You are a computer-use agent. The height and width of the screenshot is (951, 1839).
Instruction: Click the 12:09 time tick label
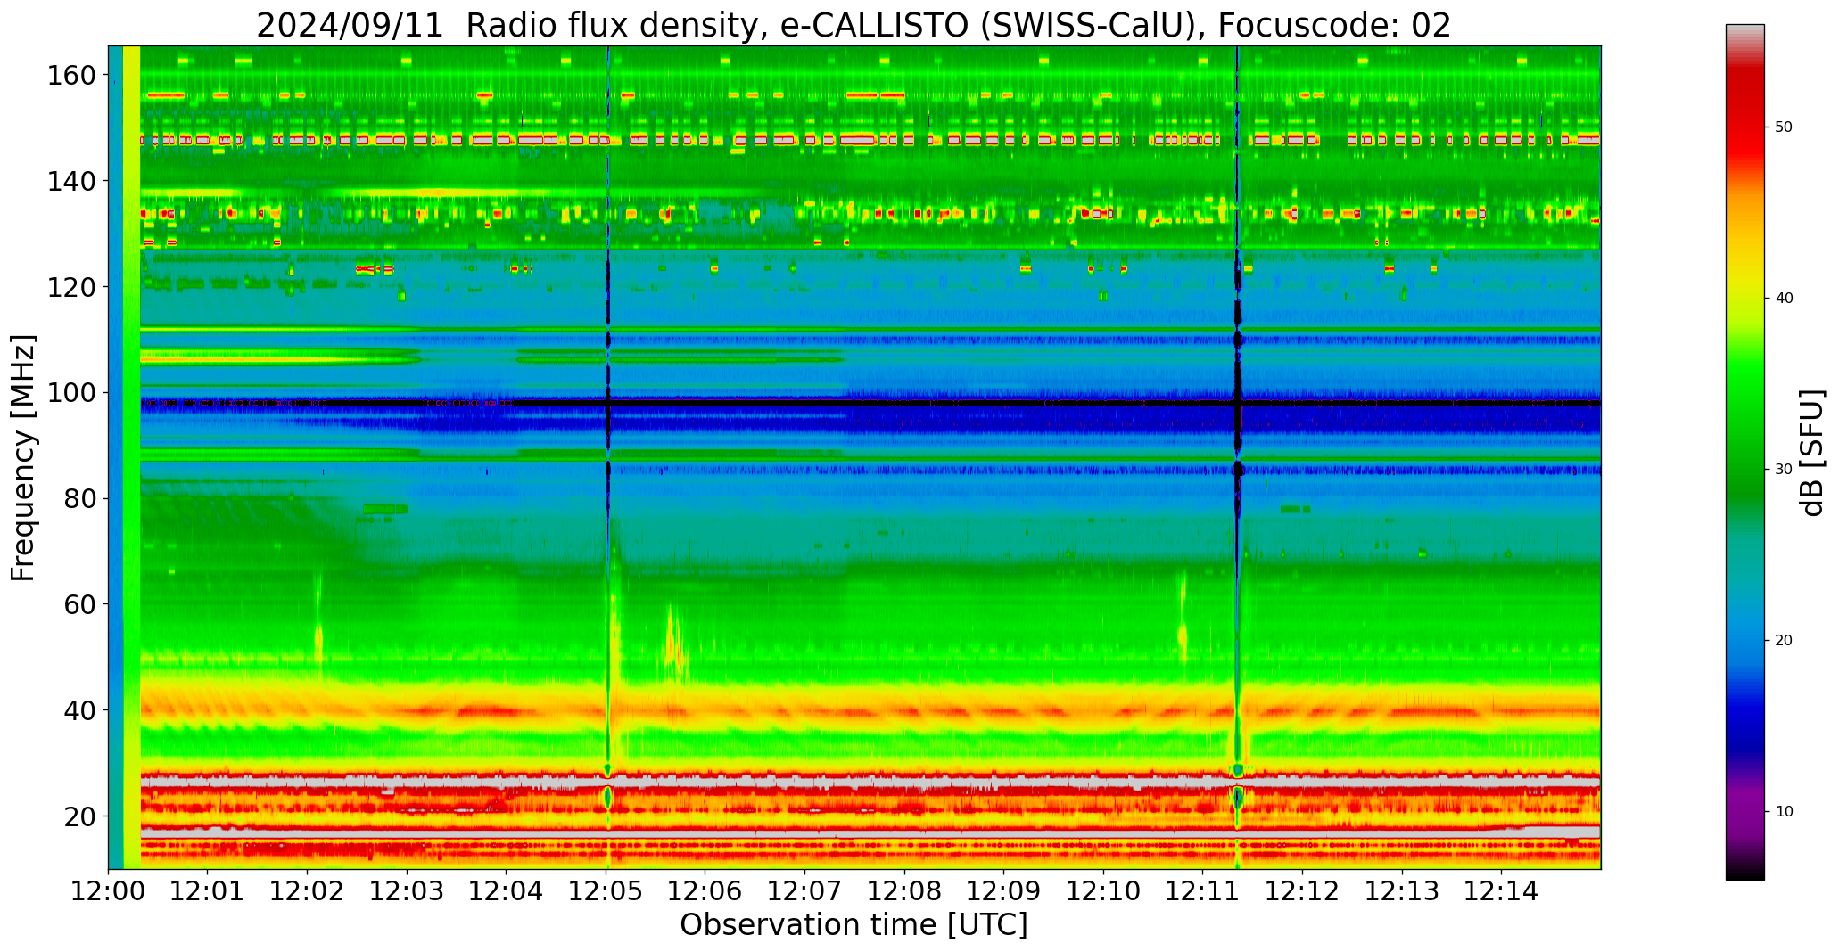click(1004, 890)
